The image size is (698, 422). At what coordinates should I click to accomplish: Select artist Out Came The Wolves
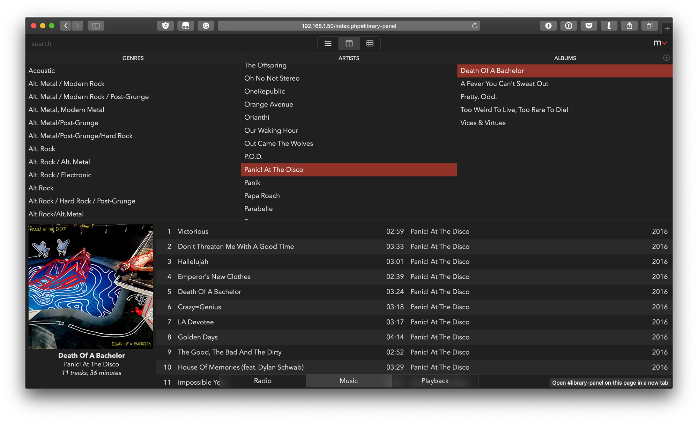point(349,143)
